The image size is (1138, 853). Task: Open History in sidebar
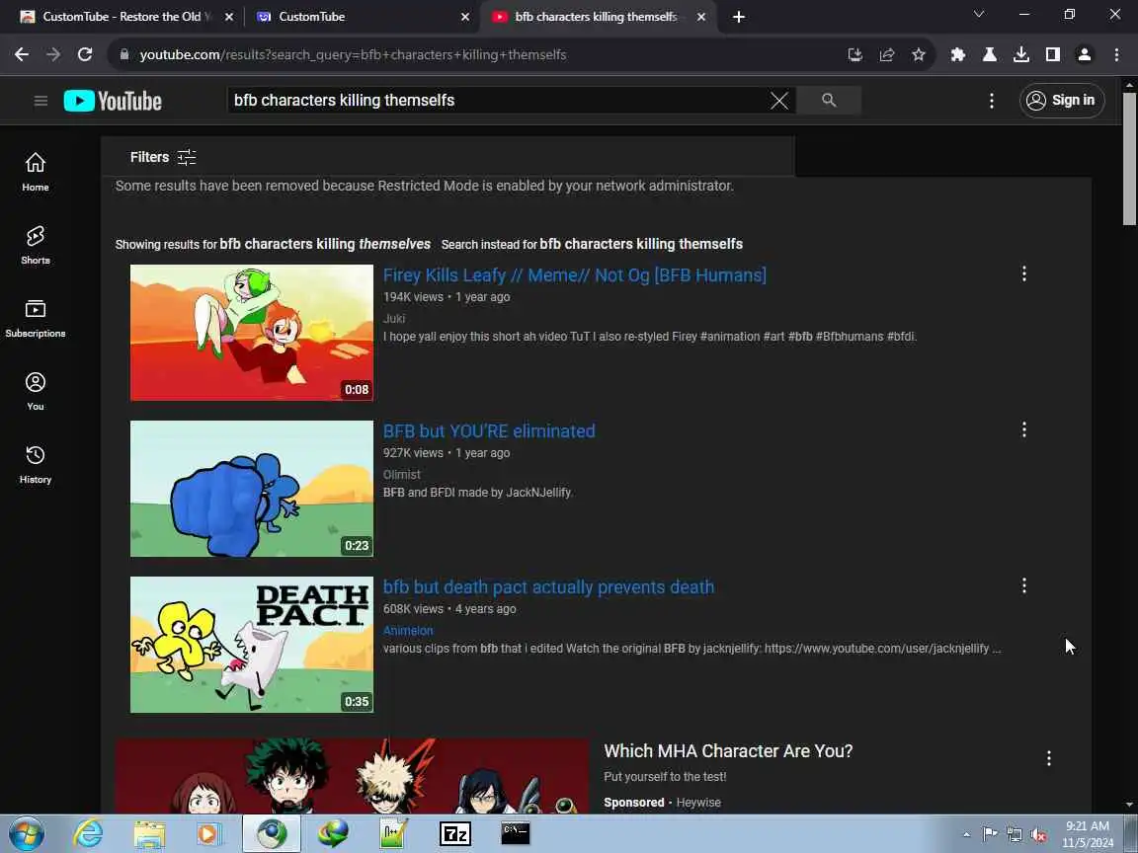coord(35,465)
